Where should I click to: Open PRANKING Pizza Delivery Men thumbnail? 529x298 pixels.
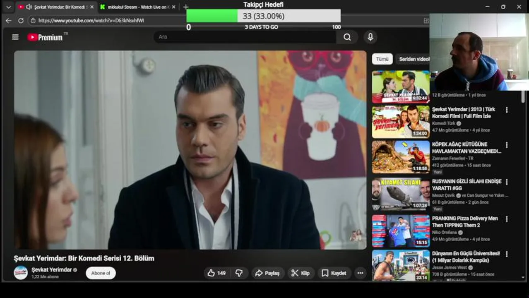pyautogui.click(x=401, y=231)
